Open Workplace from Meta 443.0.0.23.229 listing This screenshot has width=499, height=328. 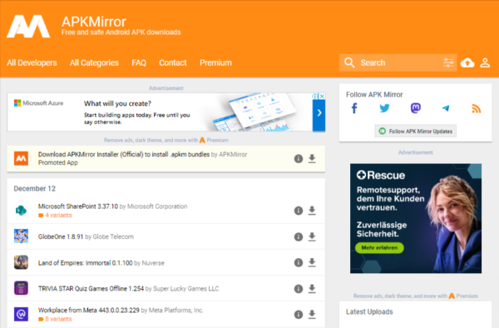[89, 311]
